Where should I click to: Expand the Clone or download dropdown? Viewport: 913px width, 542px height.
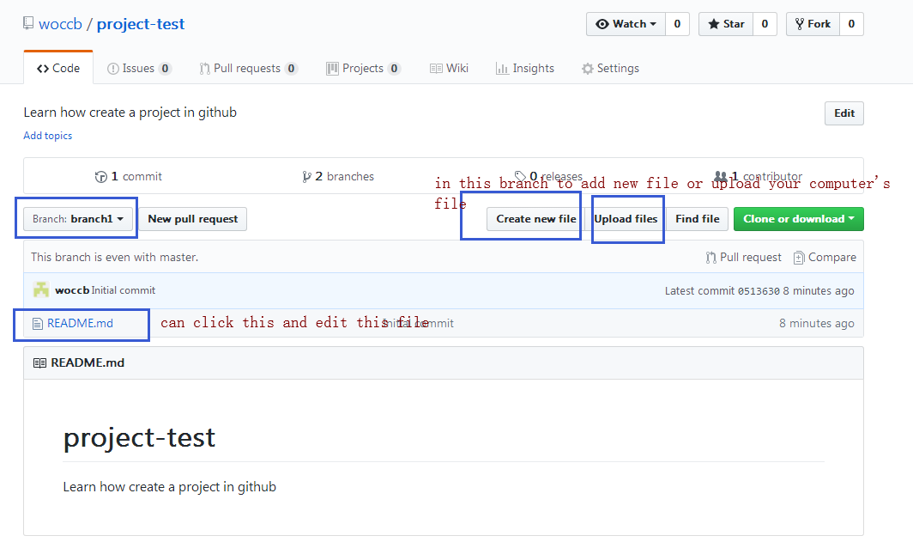coord(798,218)
